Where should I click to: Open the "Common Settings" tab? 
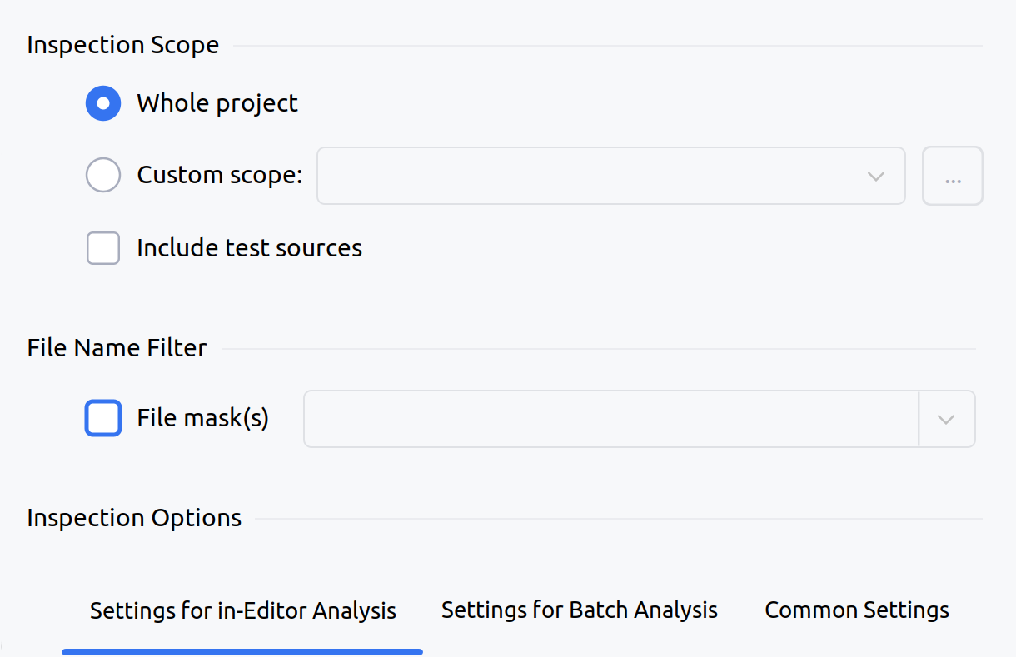coord(856,610)
